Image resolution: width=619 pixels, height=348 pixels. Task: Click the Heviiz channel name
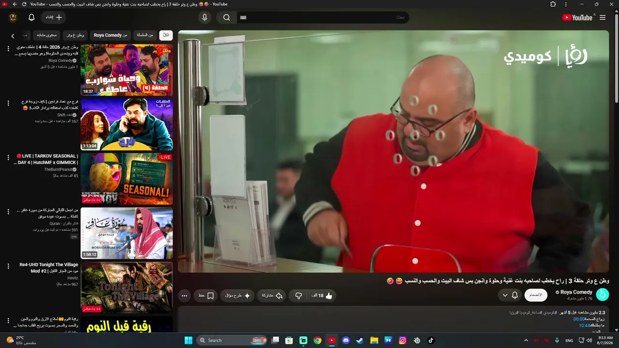coord(73,278)
